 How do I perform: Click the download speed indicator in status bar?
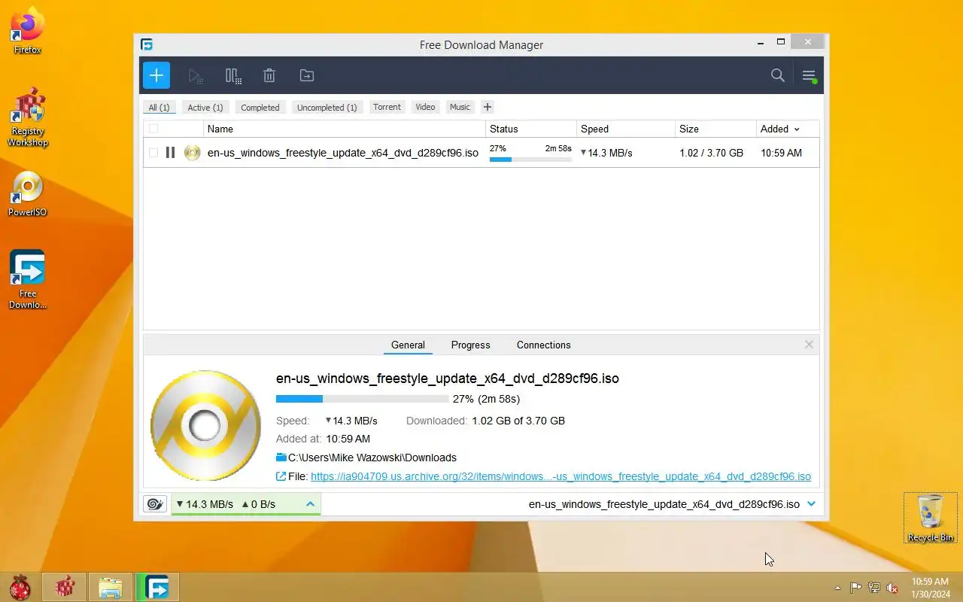click(x=205, y=504)
